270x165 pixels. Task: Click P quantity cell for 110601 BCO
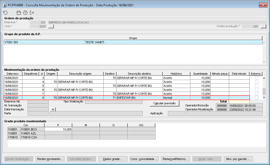(58, 129)
